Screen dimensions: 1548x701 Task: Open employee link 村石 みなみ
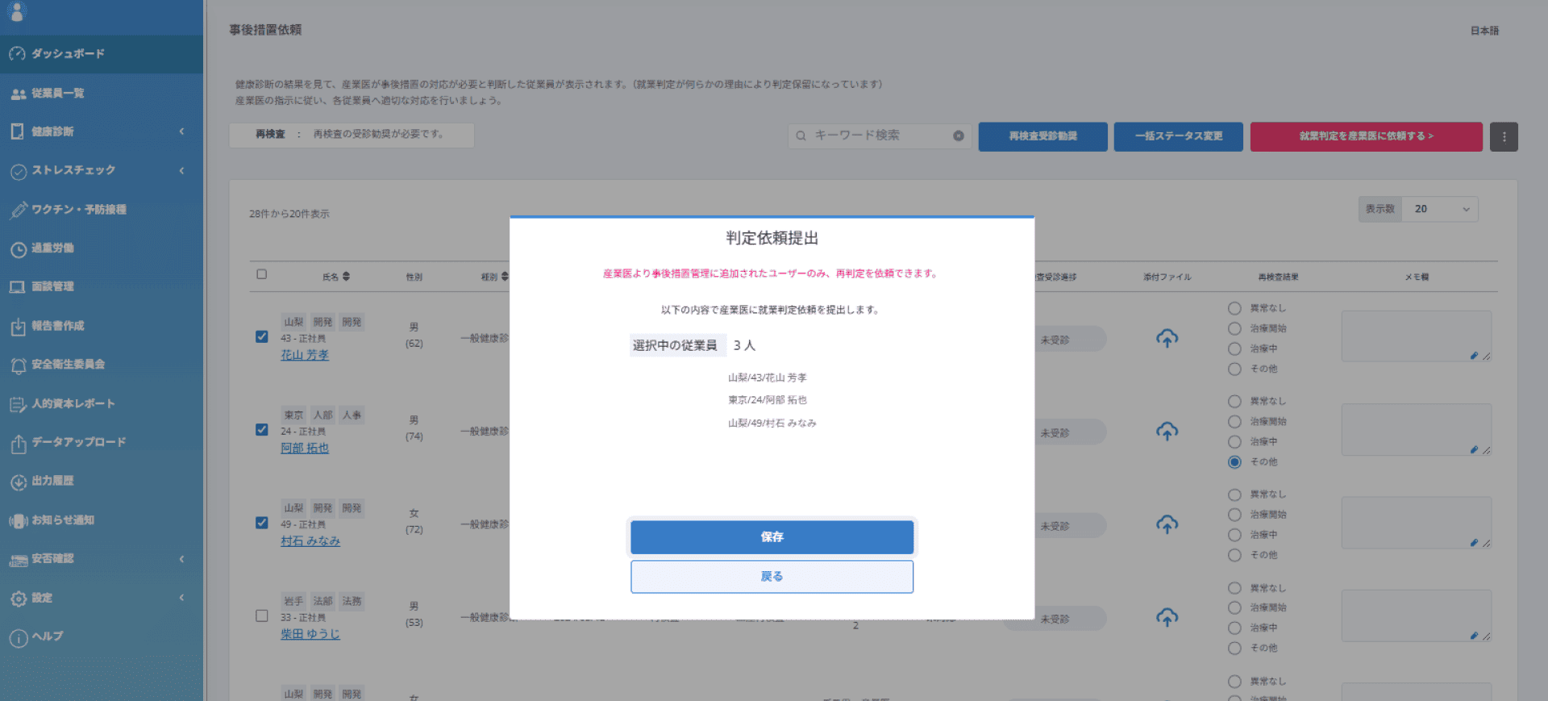[310, 540]
